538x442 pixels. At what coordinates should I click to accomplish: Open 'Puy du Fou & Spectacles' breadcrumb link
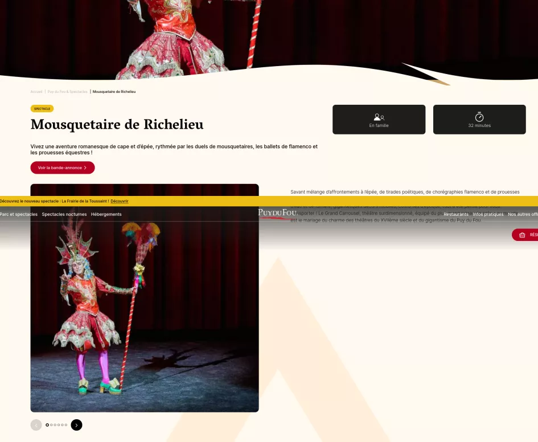pyautogui.click(x=68, y=92)
